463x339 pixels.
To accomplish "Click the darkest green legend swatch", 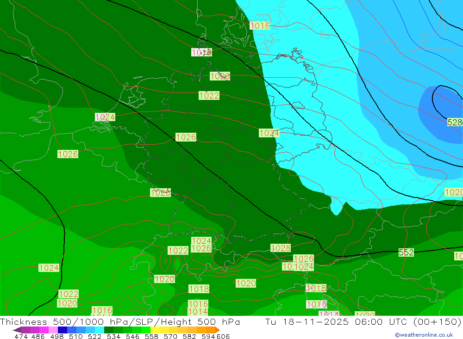I will [109, 330].
